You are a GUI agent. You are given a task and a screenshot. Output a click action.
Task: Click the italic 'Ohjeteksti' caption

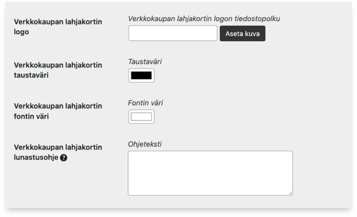[145, 144]
